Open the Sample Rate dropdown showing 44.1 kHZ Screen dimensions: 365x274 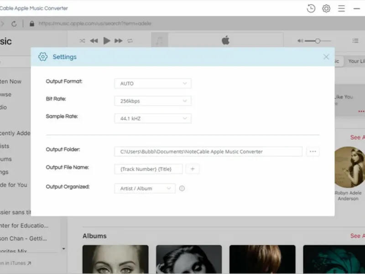click(x=153, y=118)
